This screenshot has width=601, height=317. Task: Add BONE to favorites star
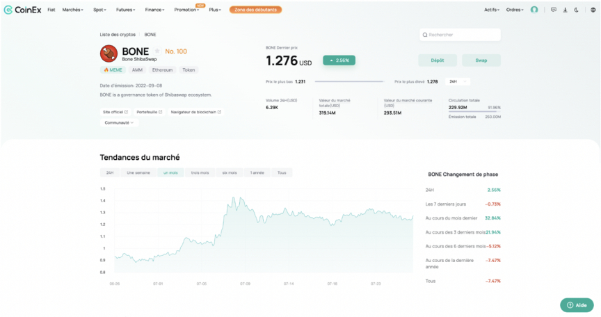157,51
